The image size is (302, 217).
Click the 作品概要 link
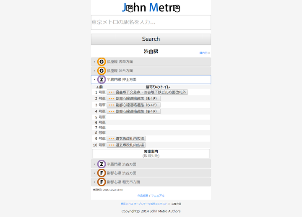pos(143,196)
